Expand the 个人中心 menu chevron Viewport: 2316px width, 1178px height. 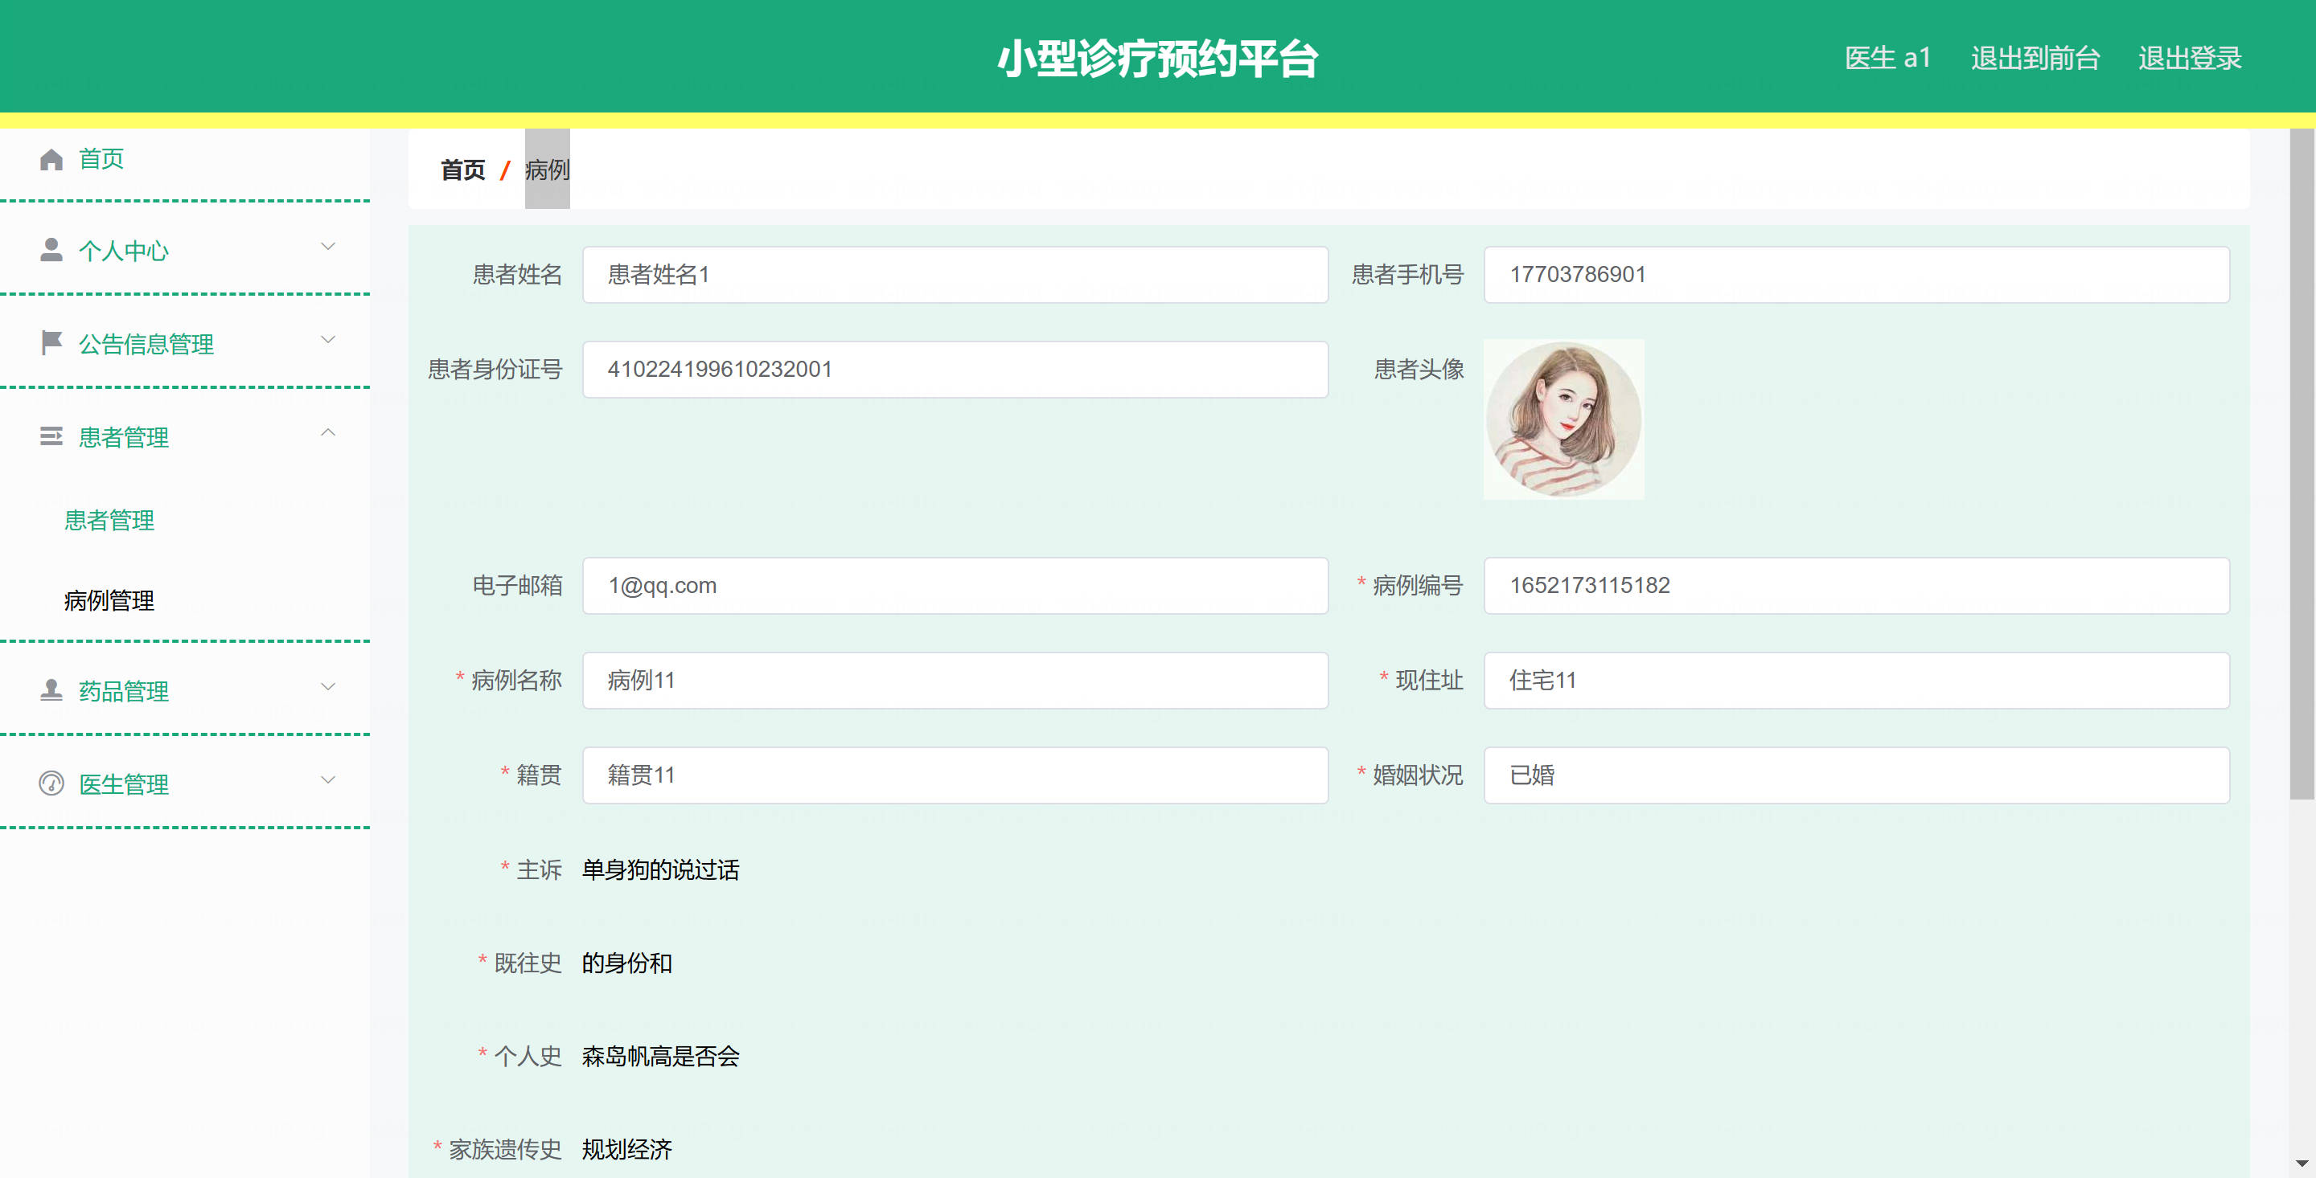(328, 246)
